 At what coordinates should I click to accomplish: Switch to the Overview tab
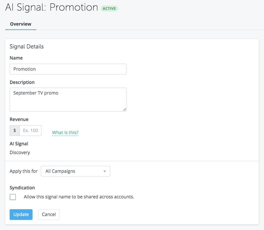click(x=21, y=24)
